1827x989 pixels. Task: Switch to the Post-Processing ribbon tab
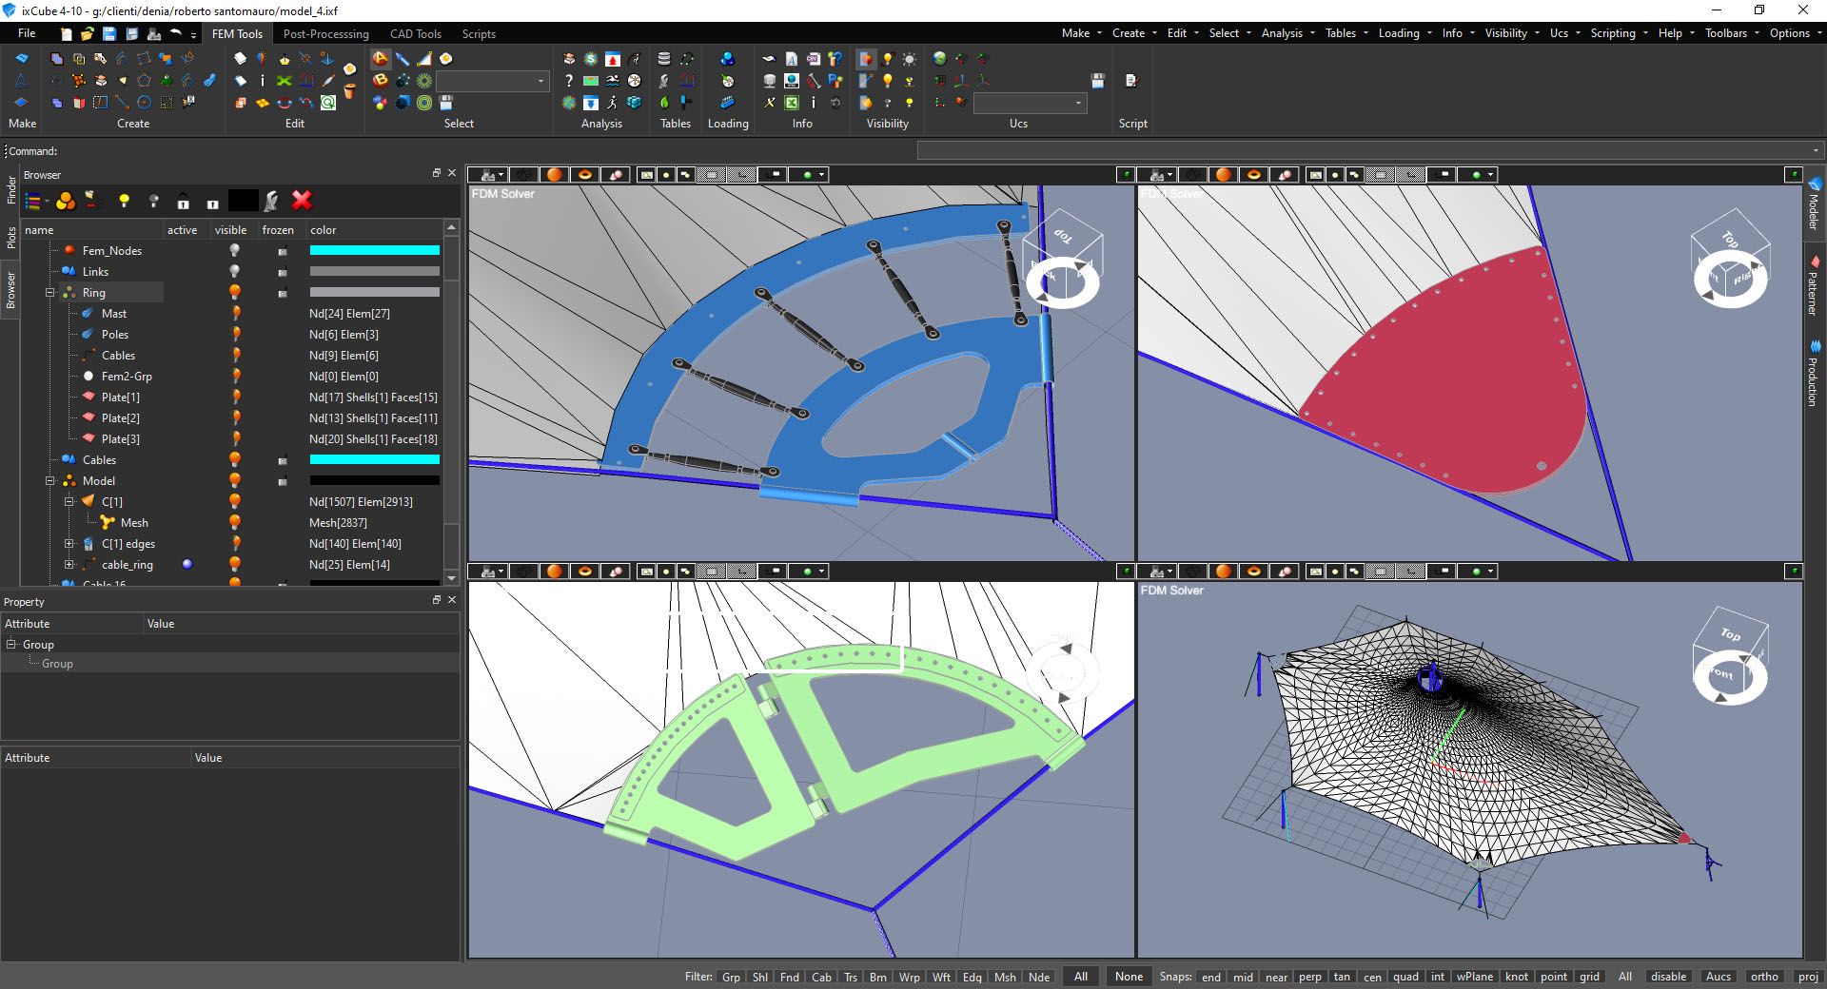(325, 33)
